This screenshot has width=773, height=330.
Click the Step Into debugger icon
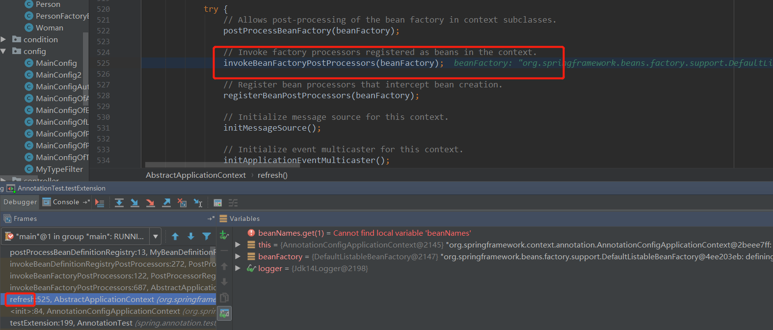134,202
